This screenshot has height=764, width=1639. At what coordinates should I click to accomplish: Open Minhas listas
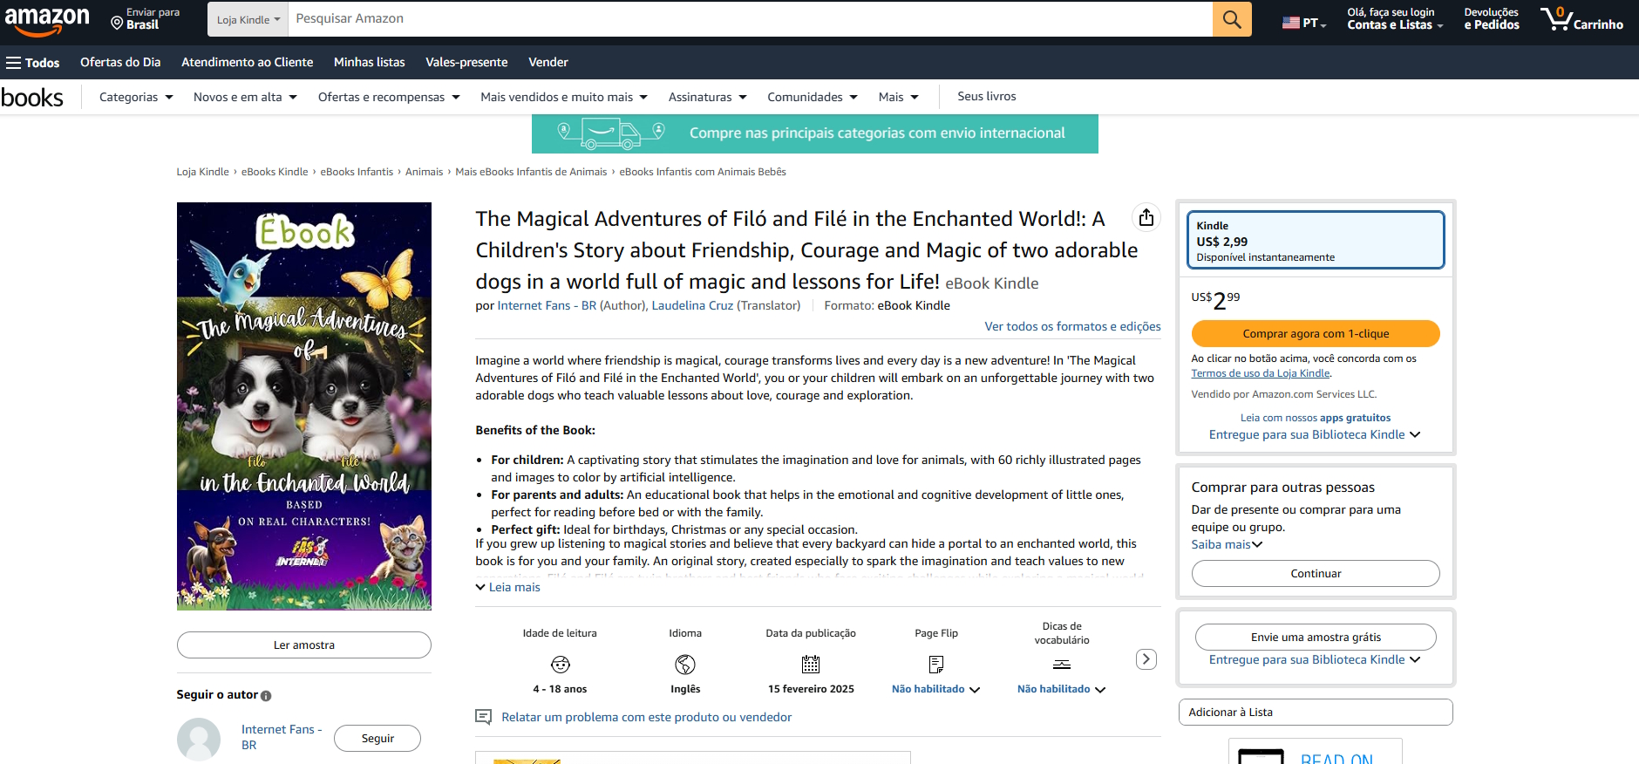coord(370,62)
